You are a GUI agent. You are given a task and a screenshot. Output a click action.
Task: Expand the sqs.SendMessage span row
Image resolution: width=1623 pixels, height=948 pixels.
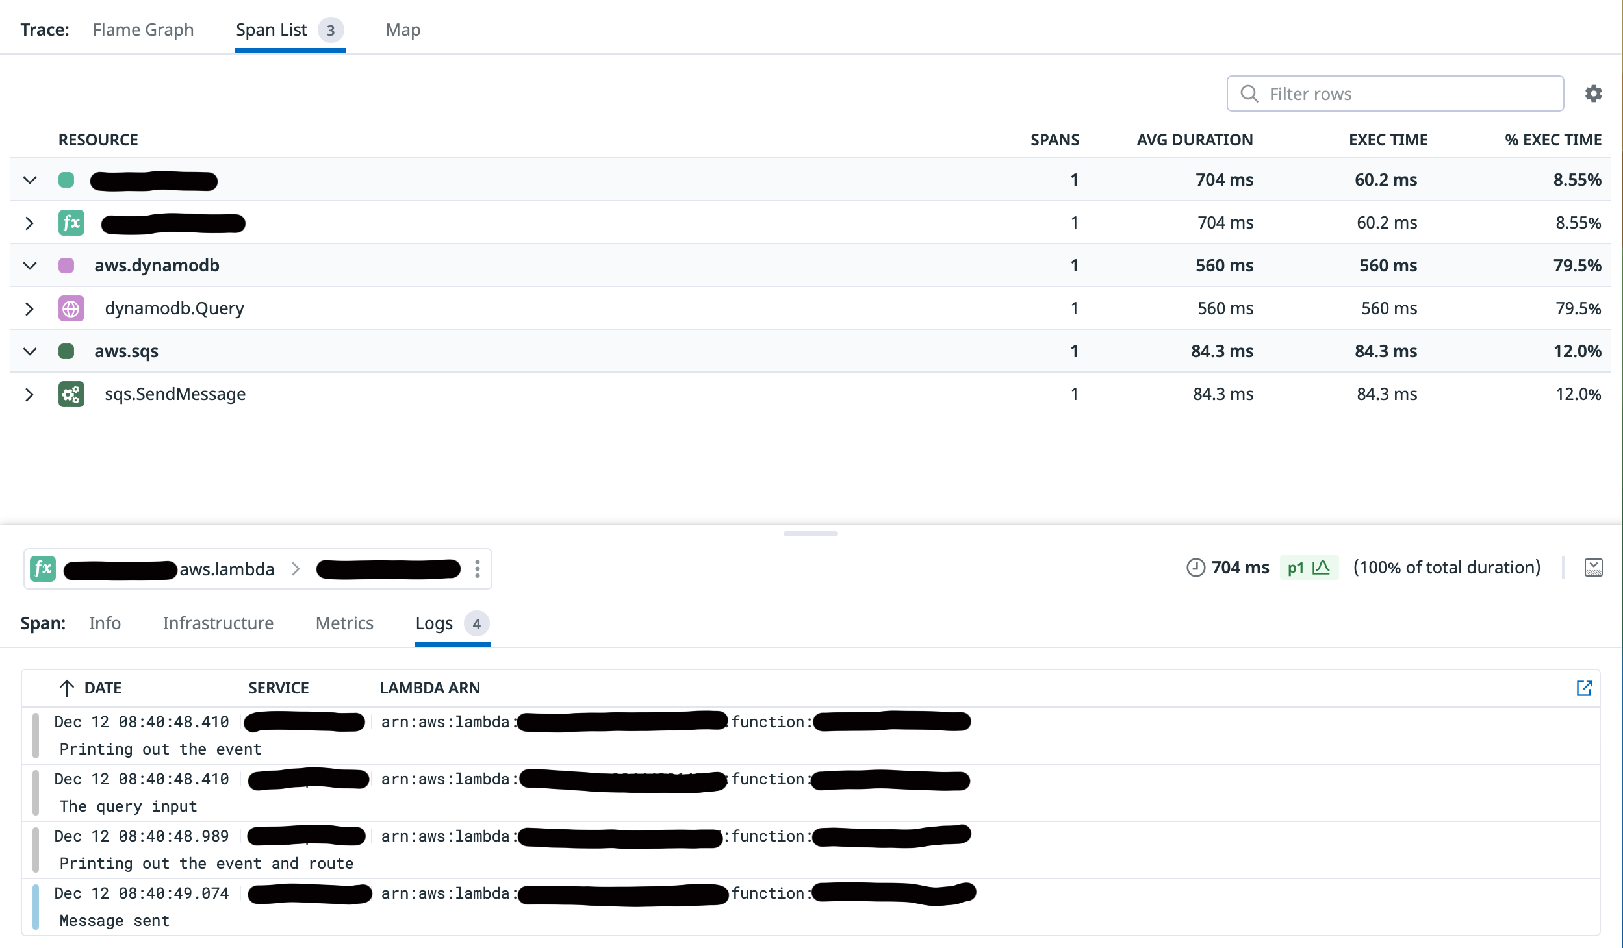tap(30, 394)
